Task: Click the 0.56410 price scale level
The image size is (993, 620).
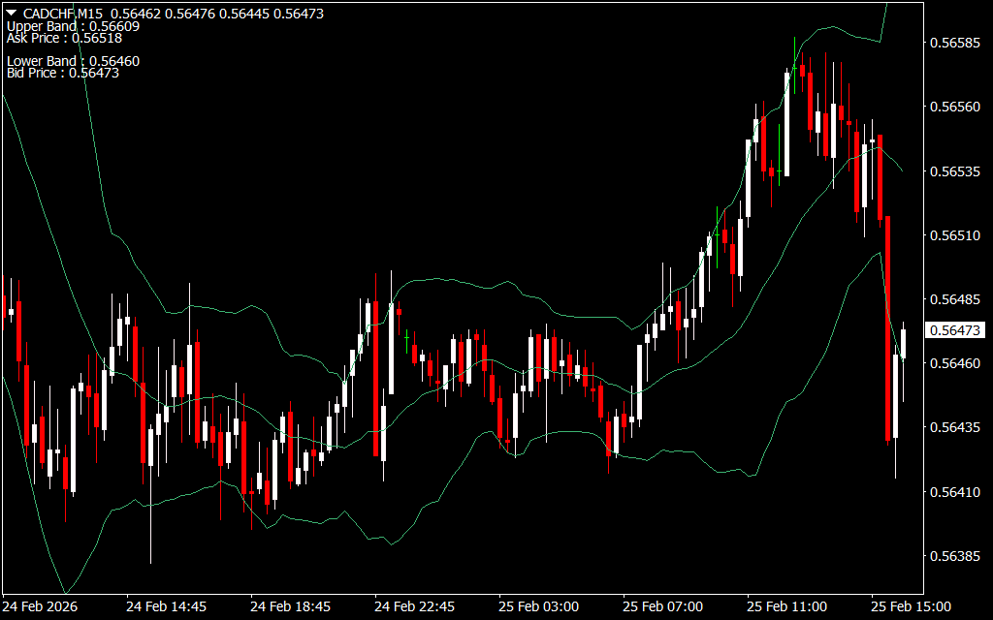Action: [x=955, y=492]
